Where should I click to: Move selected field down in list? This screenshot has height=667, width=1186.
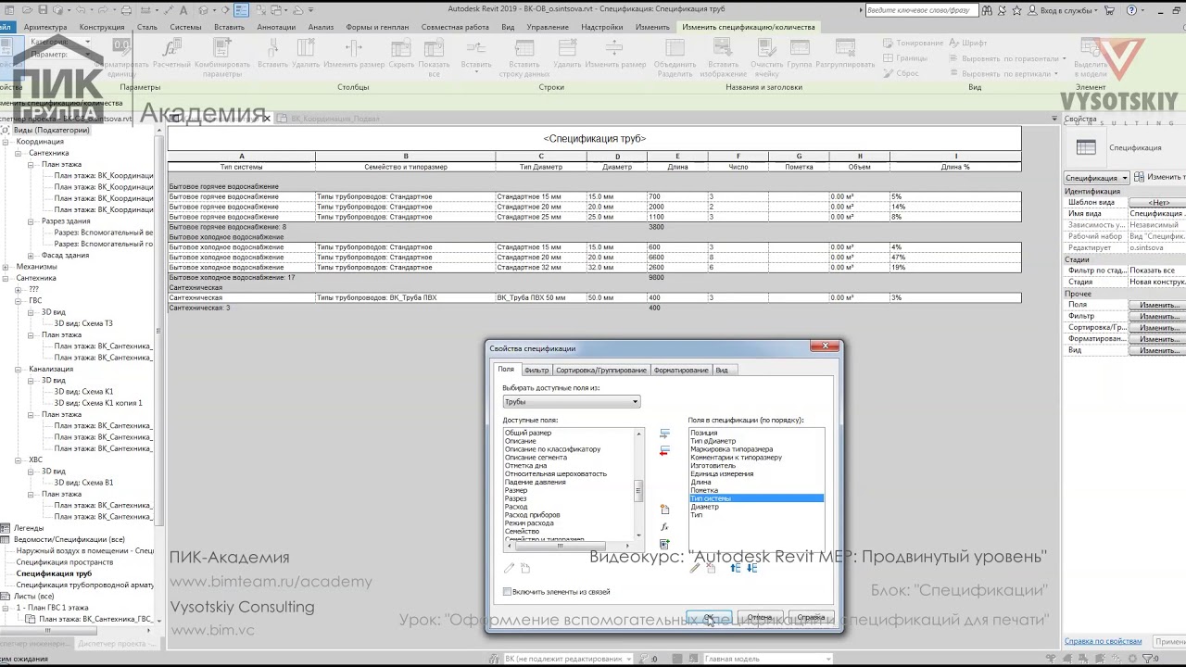751,568
